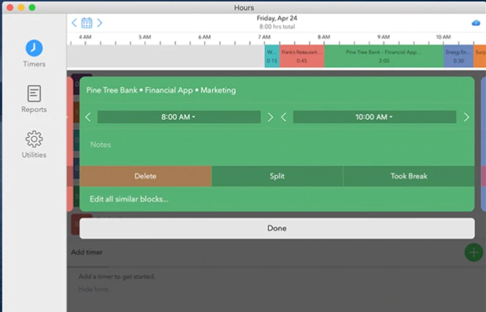Decrease end time with left chevron
Viewport: 486px width, 312px height.
(x=283, y=117)
